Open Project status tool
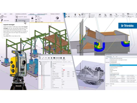Screen dimensions: 137x103 [x=39, y=22]
